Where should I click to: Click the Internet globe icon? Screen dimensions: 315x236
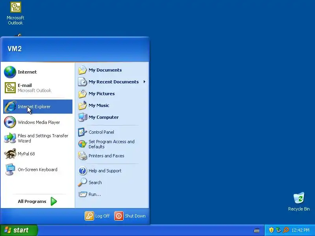coord(10,72)
